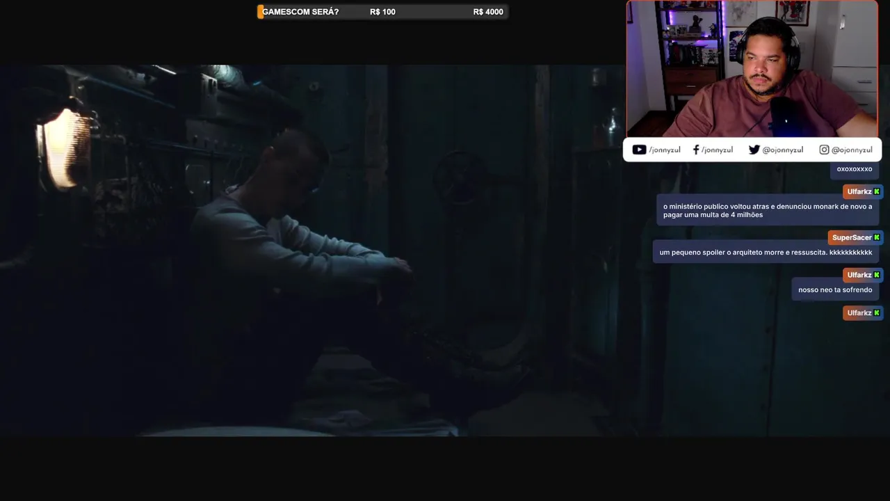Click the green badge beside SuperSacer
The image size is (890, 501).
click(x=877, y=237)
